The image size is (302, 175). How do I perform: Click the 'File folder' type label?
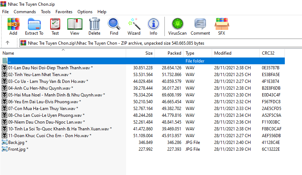coord(195,61)
